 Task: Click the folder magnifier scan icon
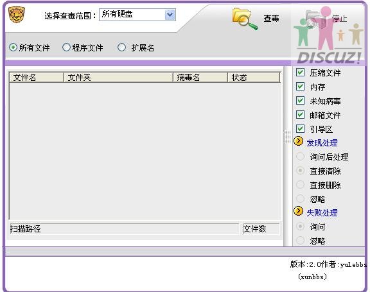pyautogui.click(x=245, y=19)
